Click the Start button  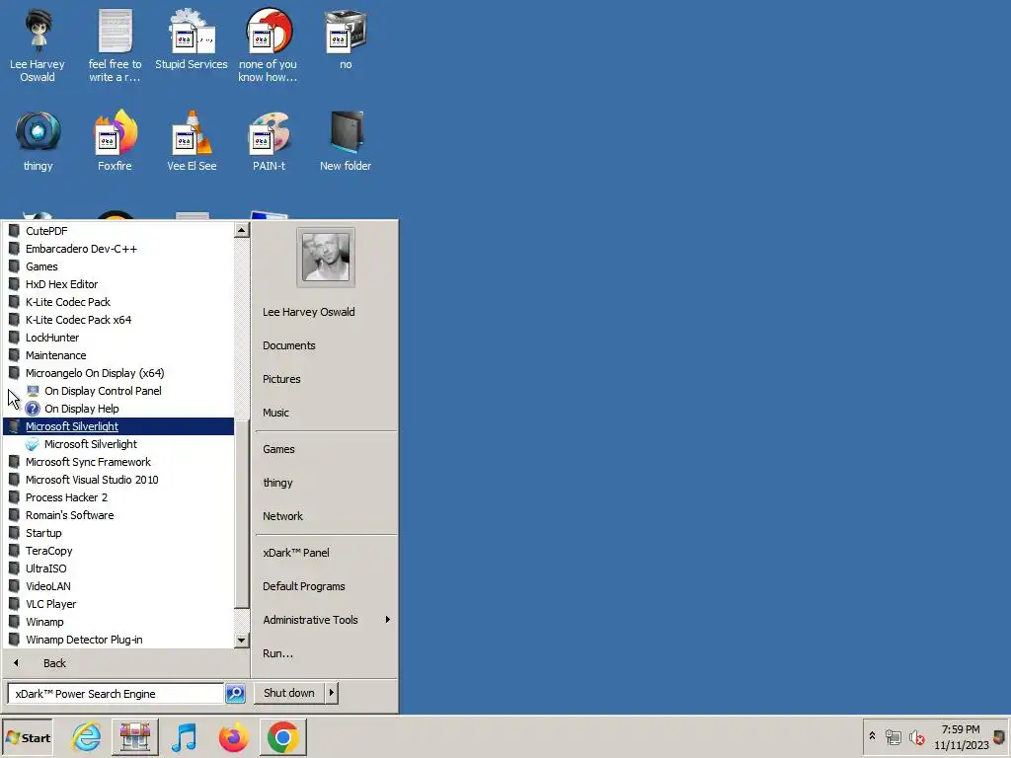click(27, 737)
